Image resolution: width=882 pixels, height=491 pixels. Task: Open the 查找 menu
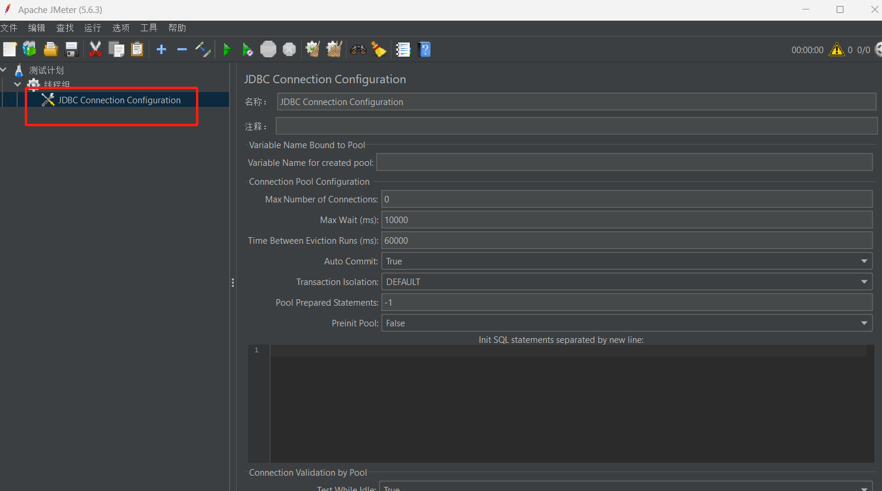[65, 28]
